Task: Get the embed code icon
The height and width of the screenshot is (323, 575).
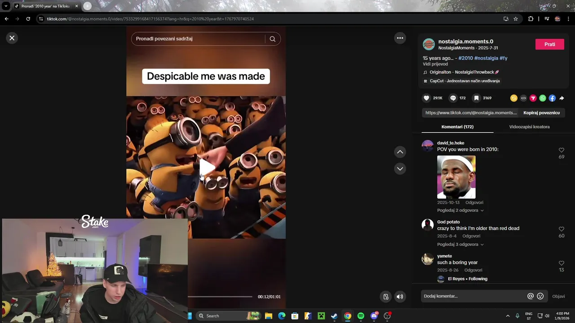Action: [x=523, y=98]
